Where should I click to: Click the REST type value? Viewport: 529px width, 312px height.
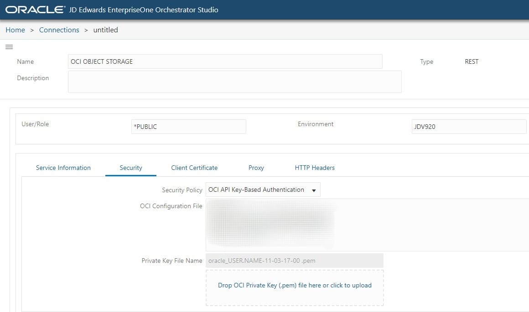click(x=471, y=61)
